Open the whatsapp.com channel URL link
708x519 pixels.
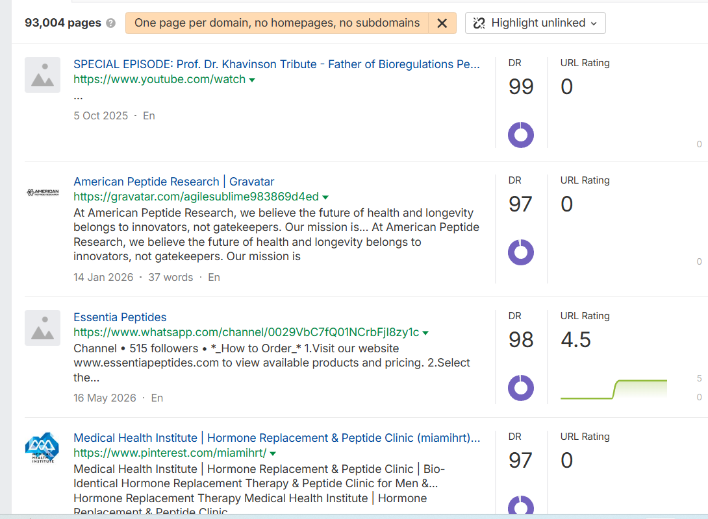click(246, 332)
